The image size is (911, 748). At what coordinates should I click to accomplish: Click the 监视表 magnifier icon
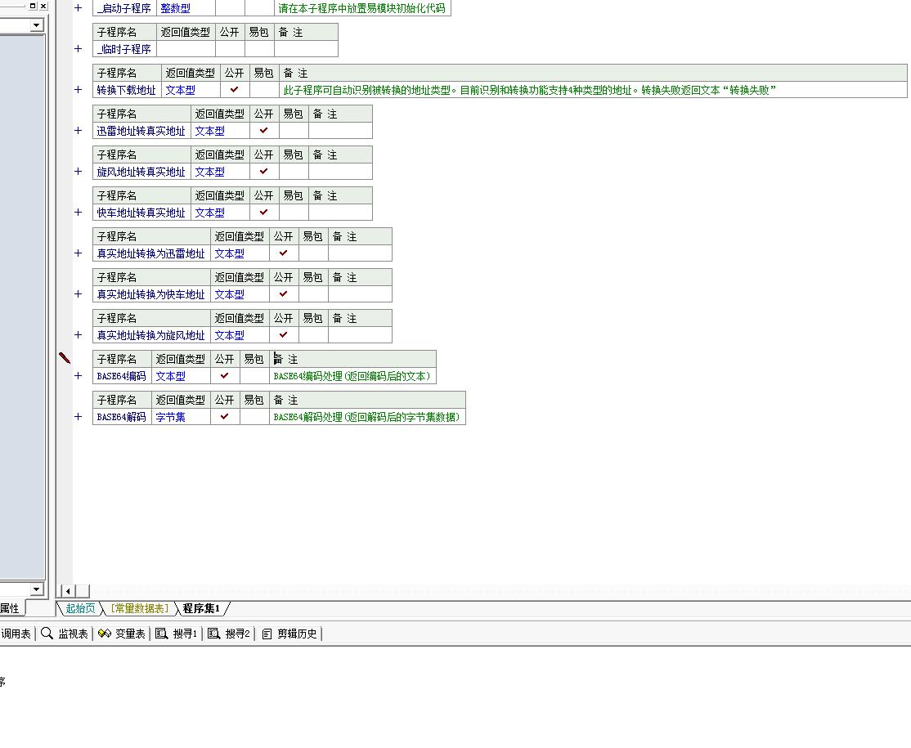[47, 634]
